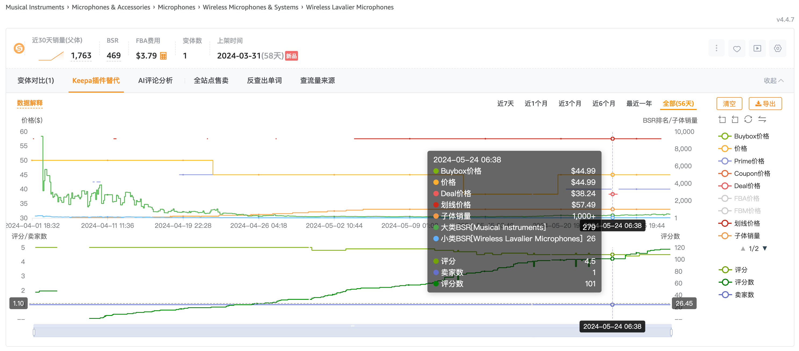Viewport: 799px width, 351px height.
Task: Click the listing date 2024-03-31
Action: pos(239,56)
